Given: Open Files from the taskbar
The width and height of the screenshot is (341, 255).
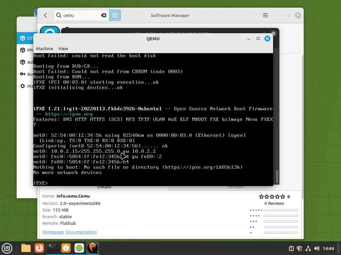Looking at the screenshot, I should (26, 248).
